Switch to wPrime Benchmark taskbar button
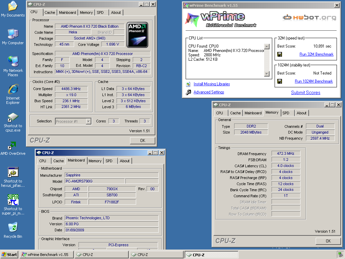This screenshot has width=345, height=259. pos(46,255)
